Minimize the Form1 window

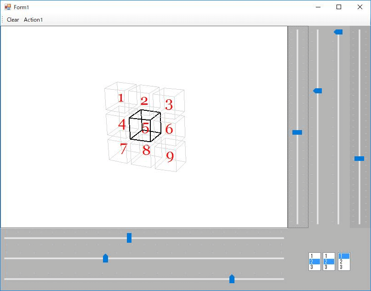(x=318, y=7)
